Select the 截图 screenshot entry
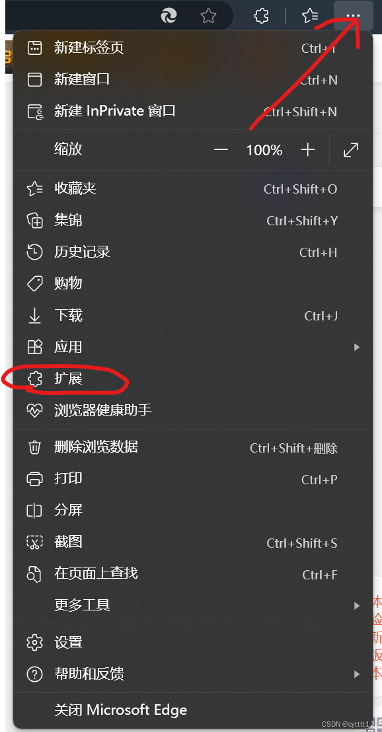 pyautogui.click(x=193, y=542)
